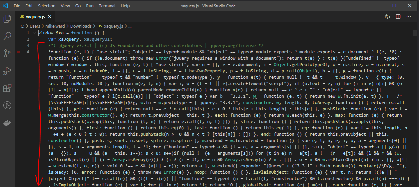Open the Extensions view

click(7, 88)
